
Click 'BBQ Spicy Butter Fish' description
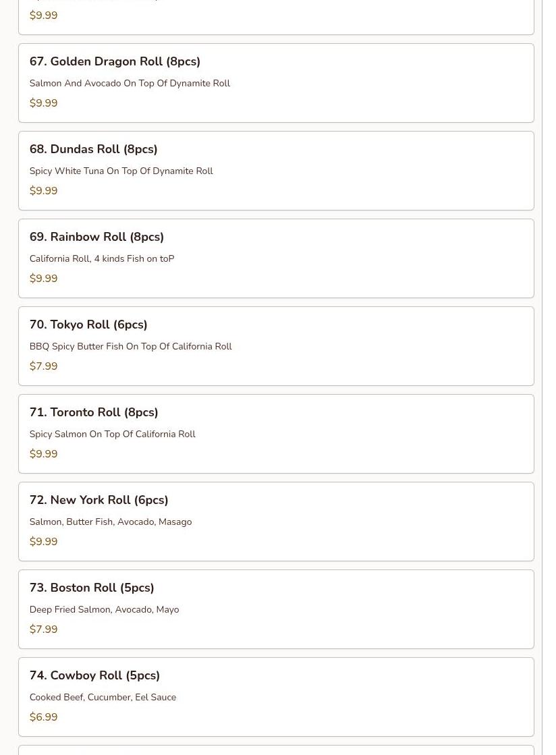coord(130,346)
